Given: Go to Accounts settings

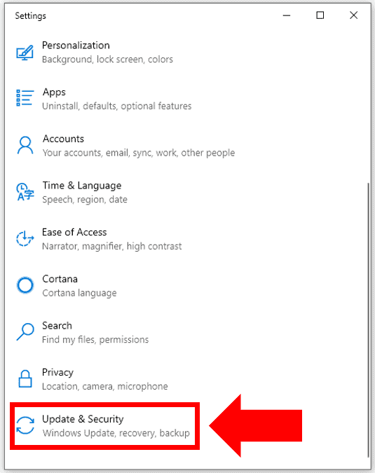Looking at the screenshot, I should [x=63, y=139].
